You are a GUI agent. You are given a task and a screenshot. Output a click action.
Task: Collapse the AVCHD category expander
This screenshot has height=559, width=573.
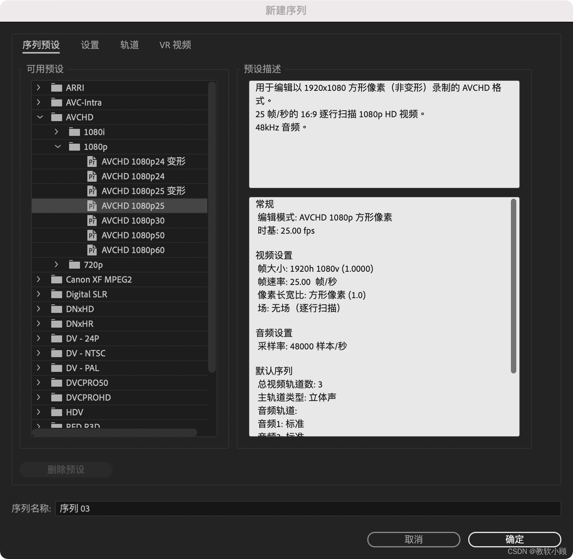tap(40, 117)
